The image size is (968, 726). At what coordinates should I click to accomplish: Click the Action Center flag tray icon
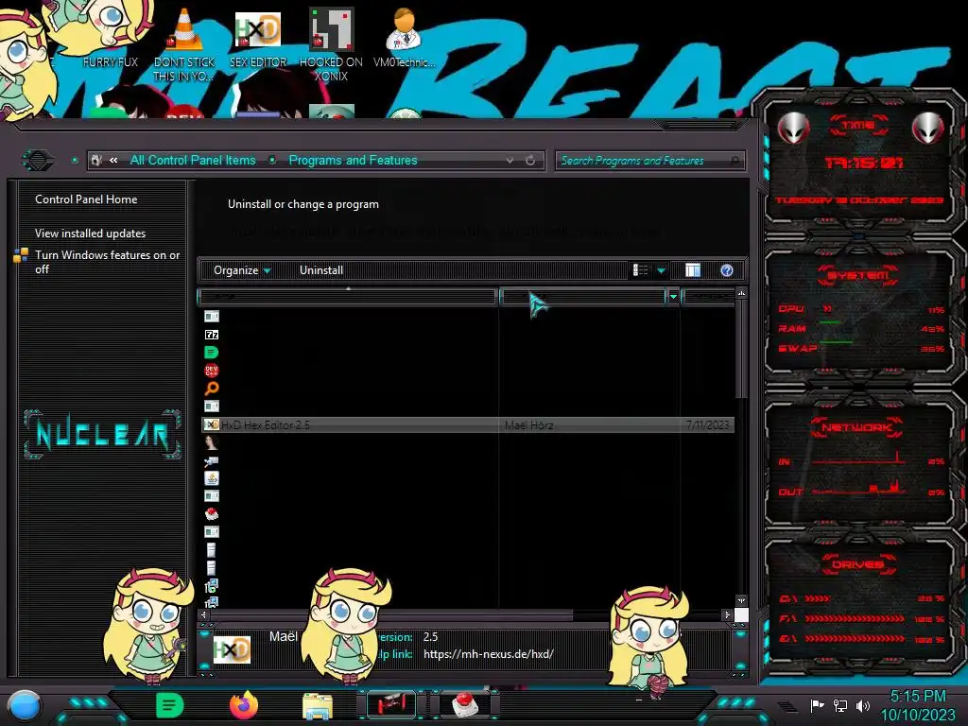(x=818, y=705)
